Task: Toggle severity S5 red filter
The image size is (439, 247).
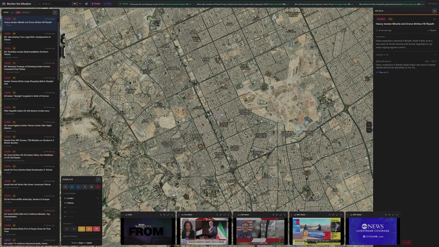Action: (x=96, y=229)
